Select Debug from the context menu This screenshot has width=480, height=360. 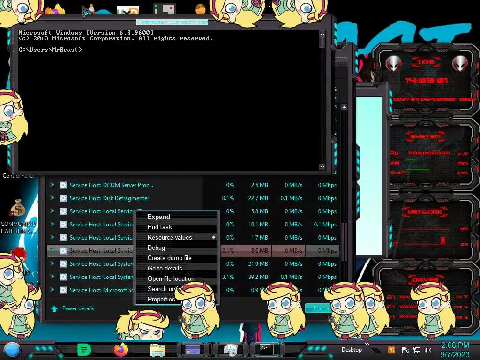tap(177, 247)
